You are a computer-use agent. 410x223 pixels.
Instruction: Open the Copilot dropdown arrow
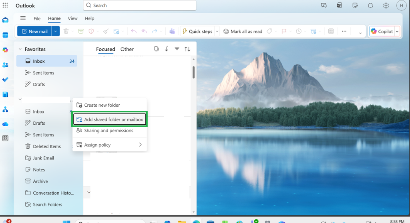point(397,31)
